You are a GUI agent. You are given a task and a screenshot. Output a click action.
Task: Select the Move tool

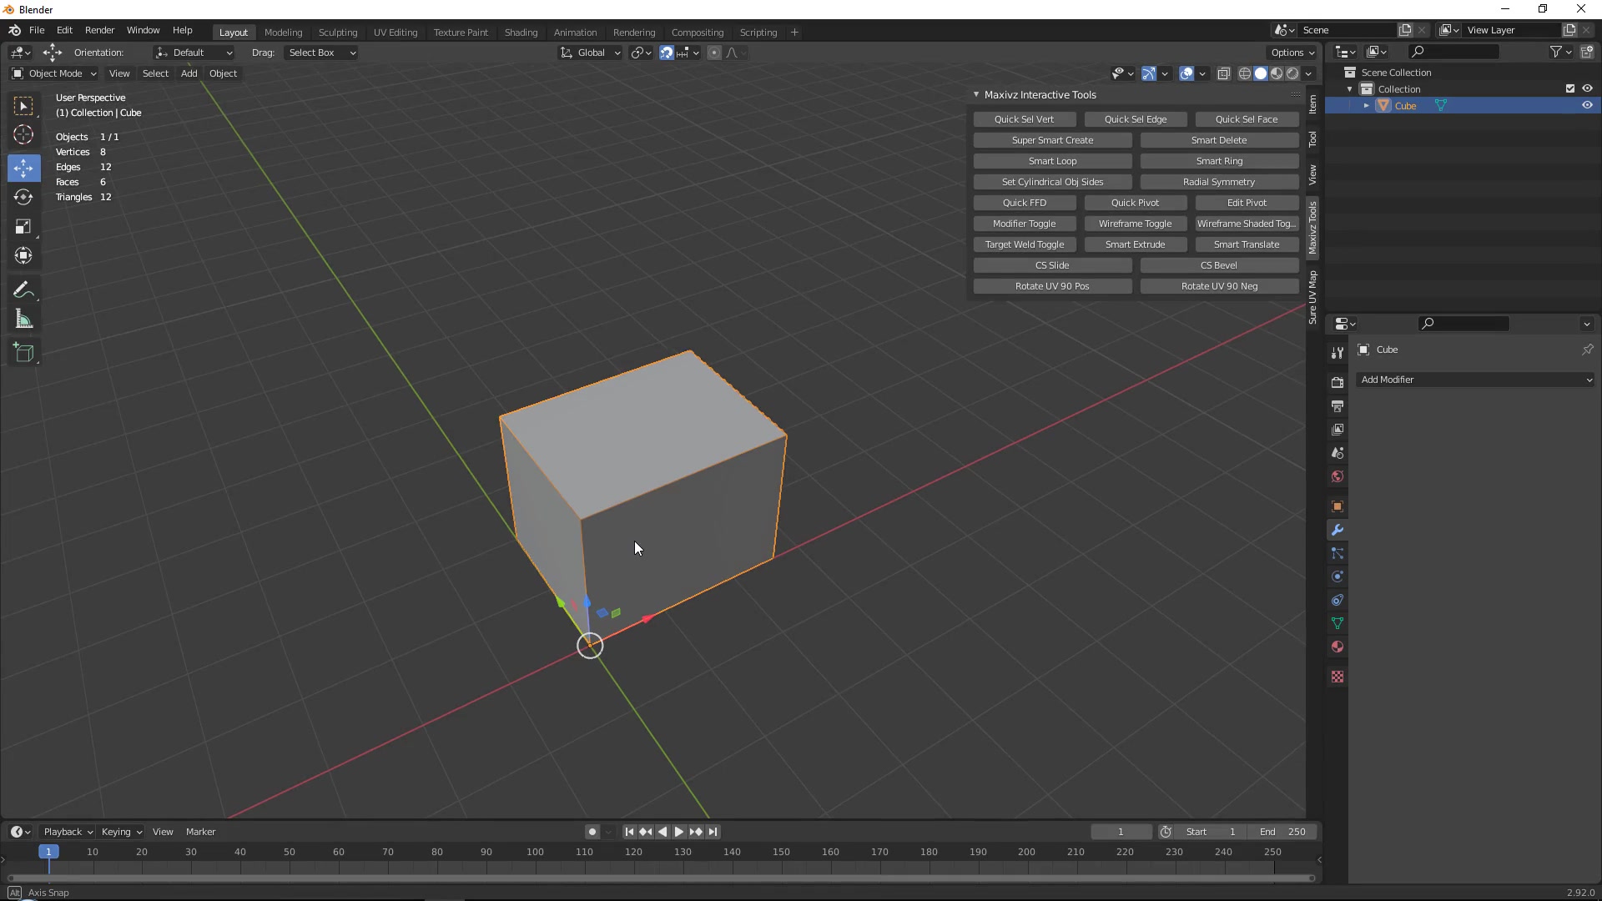tap(23, 168)
